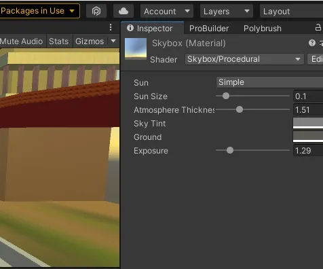This screenshot has height=269, width=323.
Task: Click the shader Edit button
Action: tap(316, 59)
